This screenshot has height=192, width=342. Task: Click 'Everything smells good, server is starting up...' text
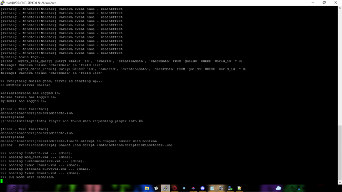[54, 81]
